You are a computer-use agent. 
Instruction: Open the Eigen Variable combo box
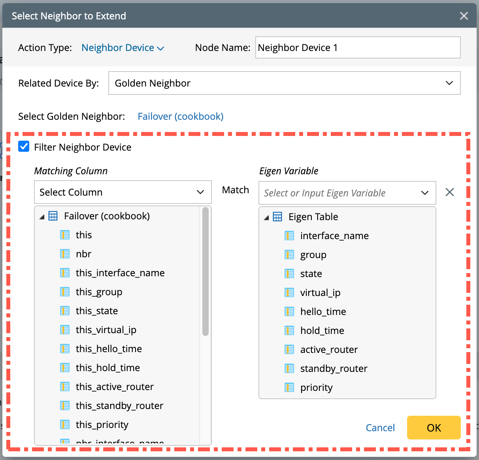(x=347, y=193)
